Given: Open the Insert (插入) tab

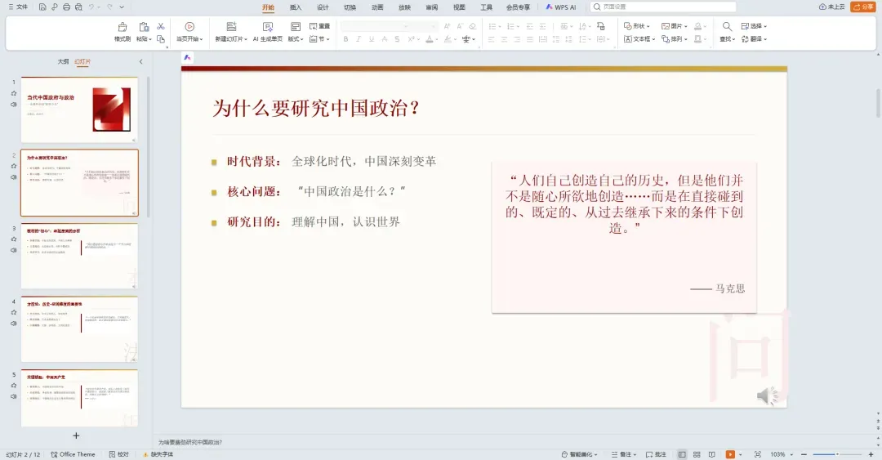Looking at the screenshot, I should click(x=296, y=7).
